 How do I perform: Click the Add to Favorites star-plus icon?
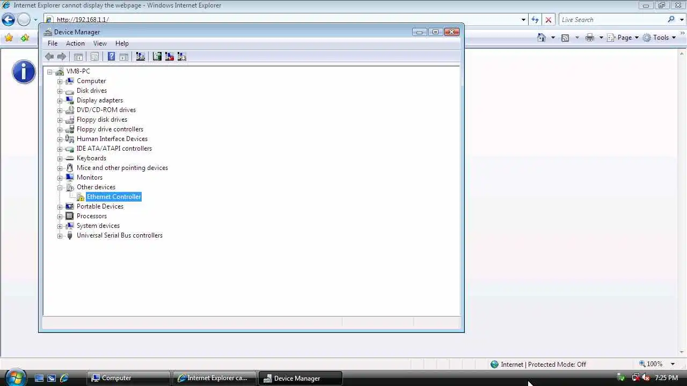(x=25, y=38)
